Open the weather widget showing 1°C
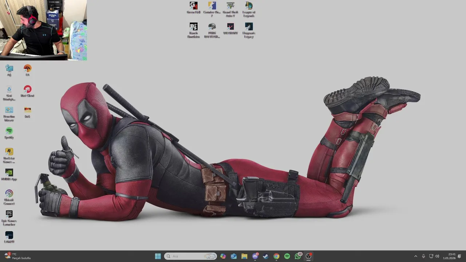This screenshot has width=466, height=262. click(17, 256)
